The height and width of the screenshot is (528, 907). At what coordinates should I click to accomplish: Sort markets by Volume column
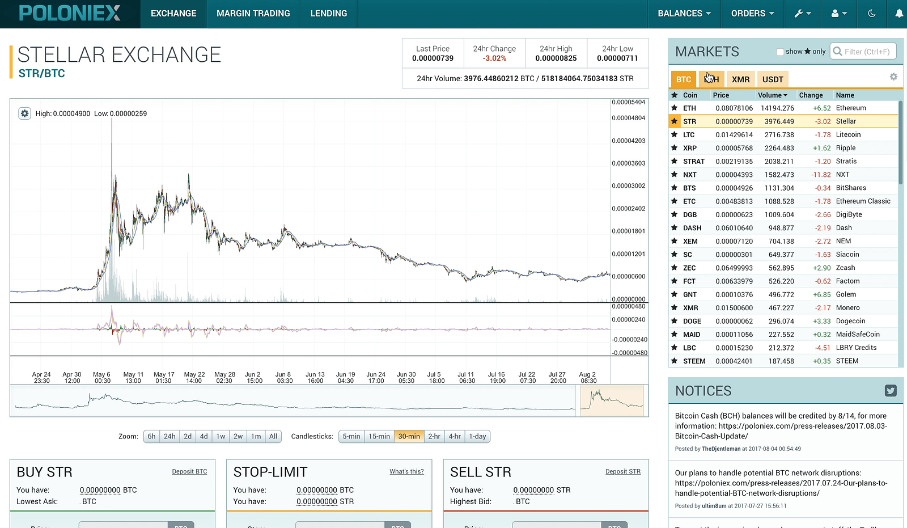(x=773, y=95)
